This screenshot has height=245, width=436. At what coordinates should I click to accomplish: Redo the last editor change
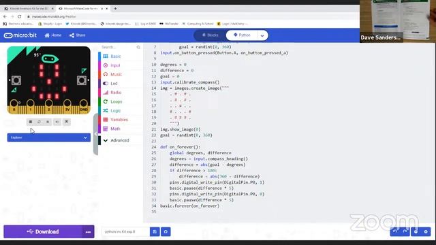[x=405, y=231]
